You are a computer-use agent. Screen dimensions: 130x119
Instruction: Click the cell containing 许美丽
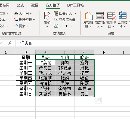(x=45, y=62)
